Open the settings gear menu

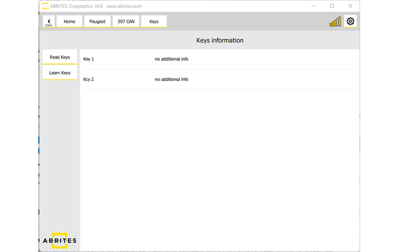(350, 22)
